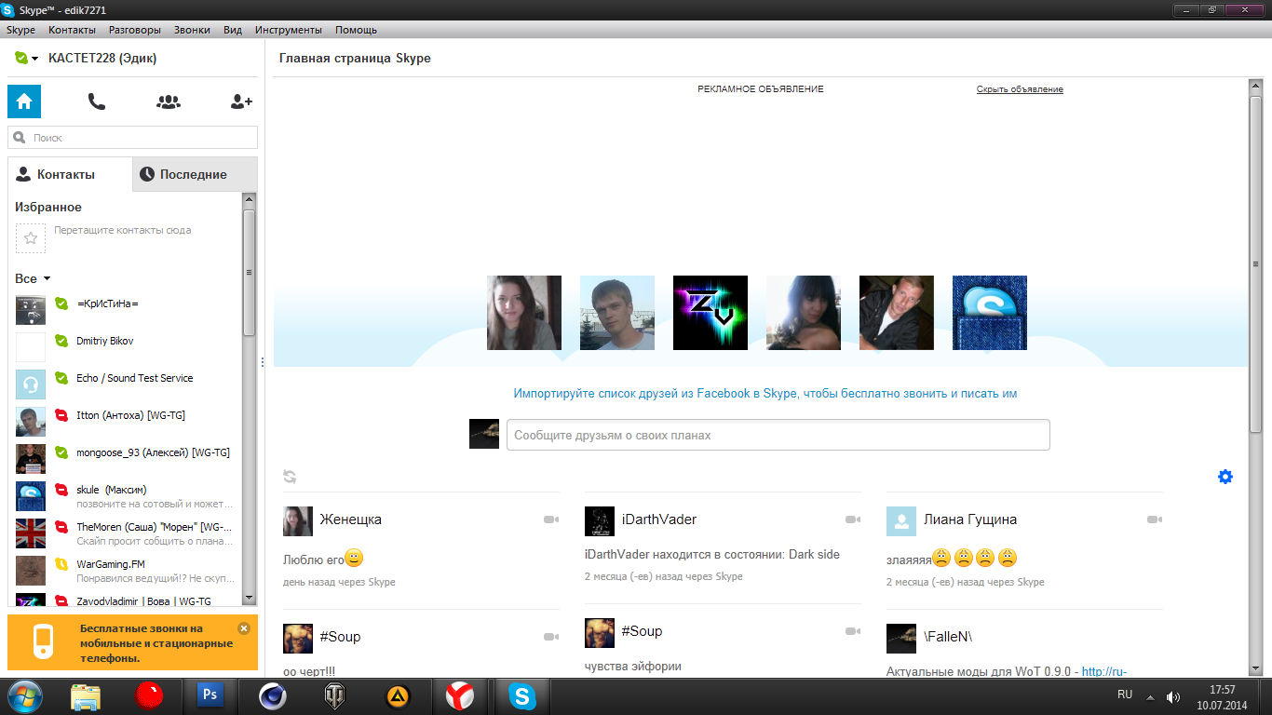Image resolution: width=1272 pixels, height=715 pixels.
Task: Open Photoshop from the taskbar
Action: click(x=210, y=695)
